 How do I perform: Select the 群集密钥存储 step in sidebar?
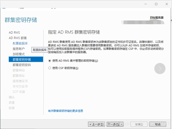point(26,60)
